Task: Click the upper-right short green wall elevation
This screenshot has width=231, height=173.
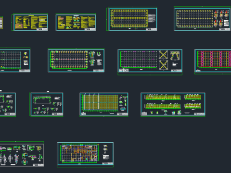Action: point(193,97)
